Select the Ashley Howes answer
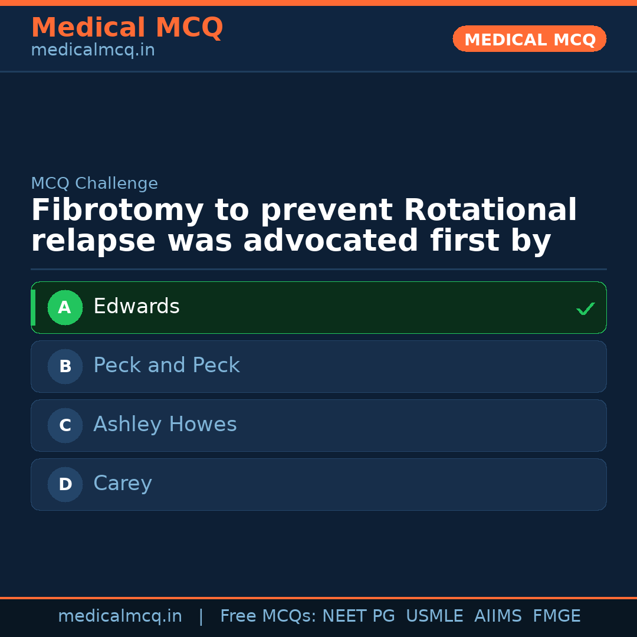 click(x=165, y=425)
